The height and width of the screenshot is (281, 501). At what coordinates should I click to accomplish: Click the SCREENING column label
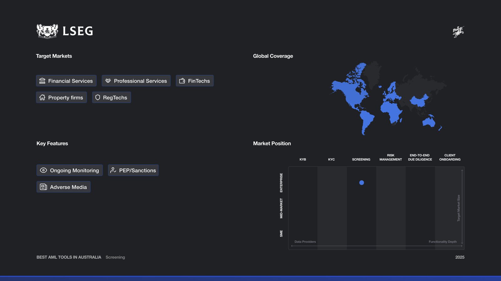pyautogui.click(x=361, y=160)
